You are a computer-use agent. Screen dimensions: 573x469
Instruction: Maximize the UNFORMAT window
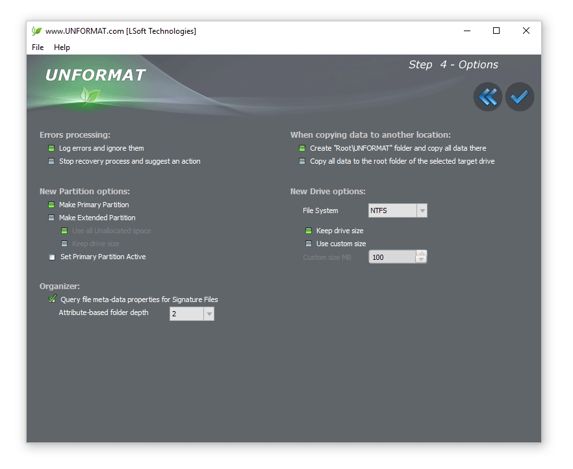496,31
